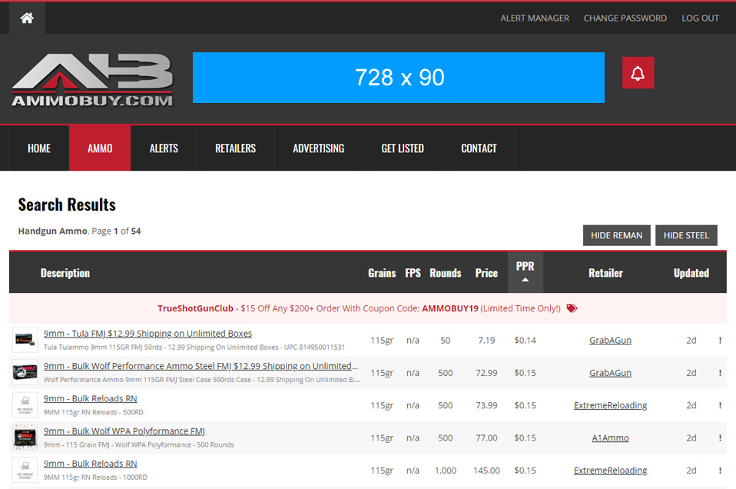Open the placeholder image of 1000RD Reloads row

click(x=25, y=470)
